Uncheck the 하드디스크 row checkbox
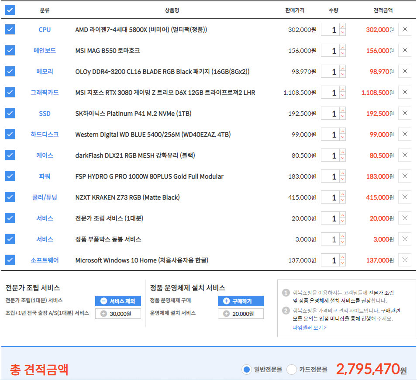Image resolution: width=417 pixels, height=380 pixels. [10, 134]
